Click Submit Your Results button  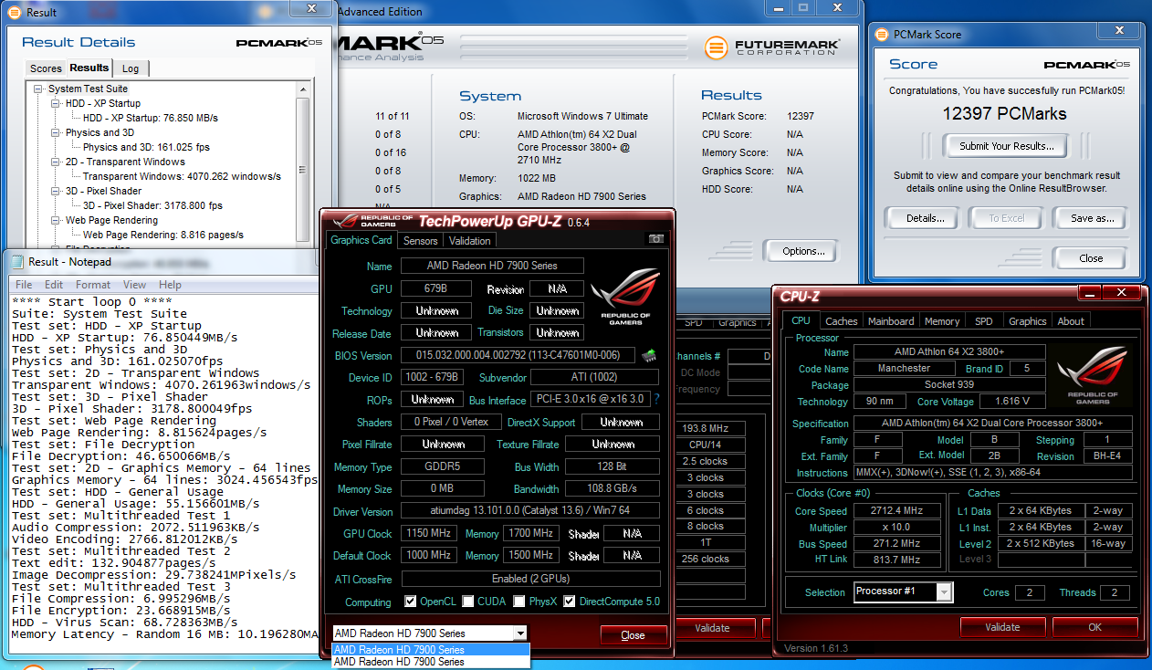click(x=1006, y=146)
